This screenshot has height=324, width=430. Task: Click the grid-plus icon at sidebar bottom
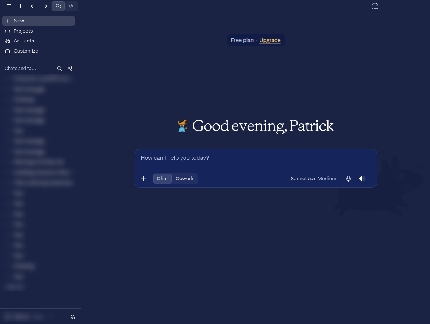coord(73,316)
